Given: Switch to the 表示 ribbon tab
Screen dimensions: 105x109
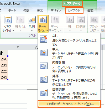Looking at the screenshot, I should 40,11.
